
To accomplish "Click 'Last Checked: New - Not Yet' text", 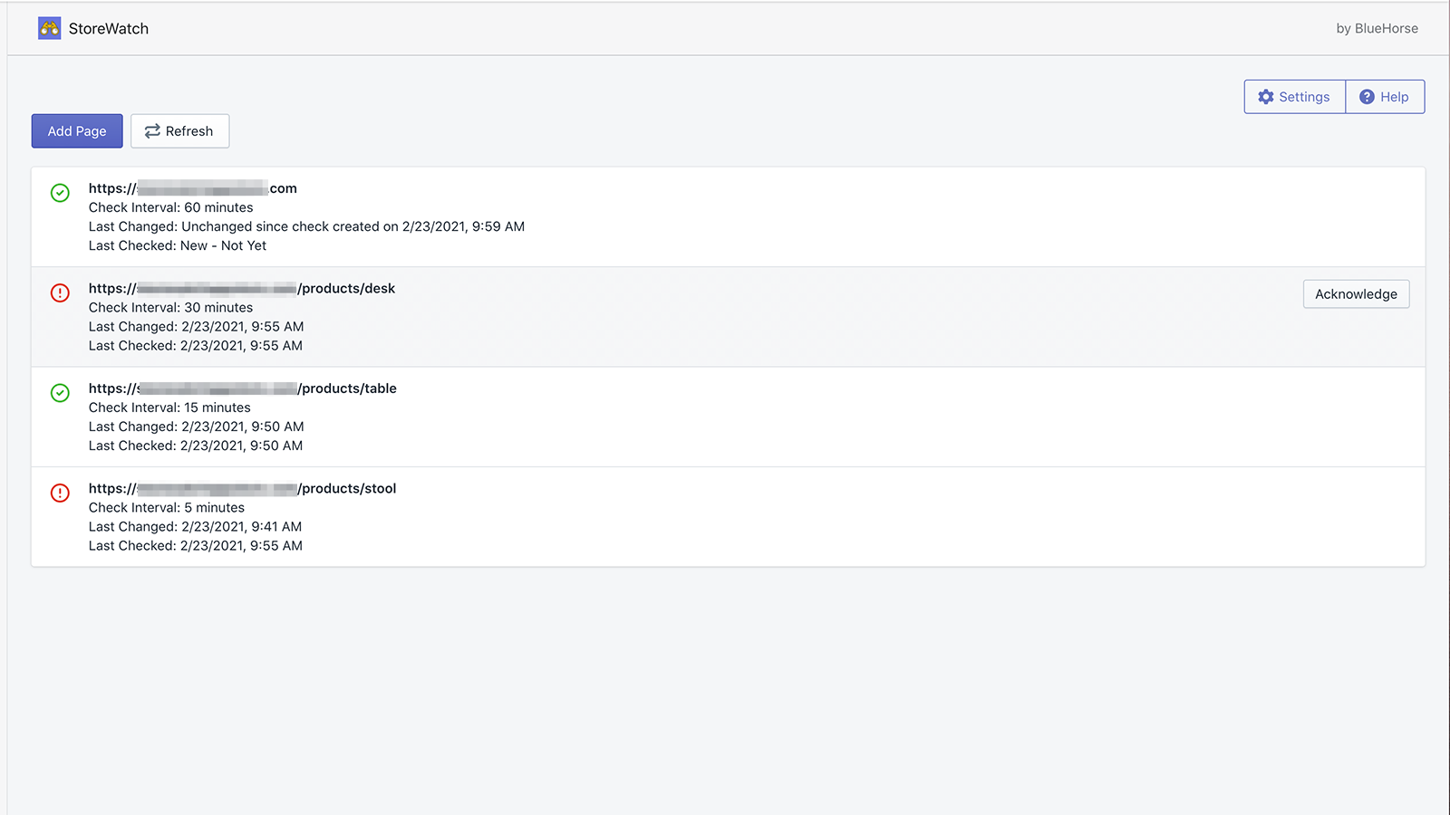I will [178, 245].
